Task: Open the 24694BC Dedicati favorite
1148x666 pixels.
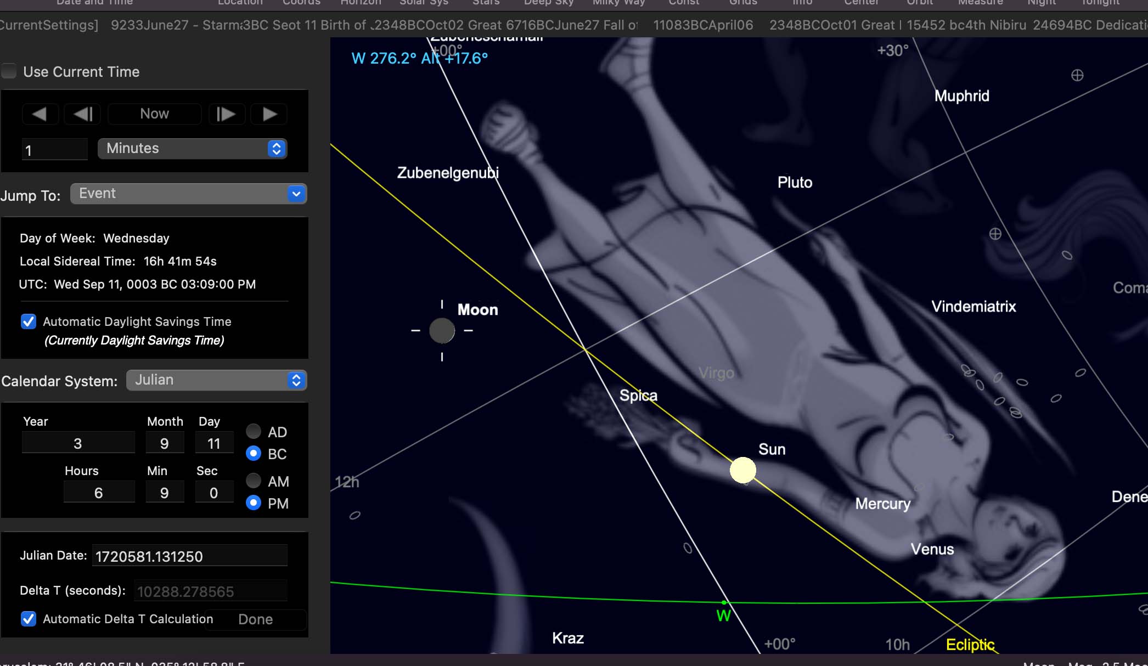Action: [x=1090, y=25]
